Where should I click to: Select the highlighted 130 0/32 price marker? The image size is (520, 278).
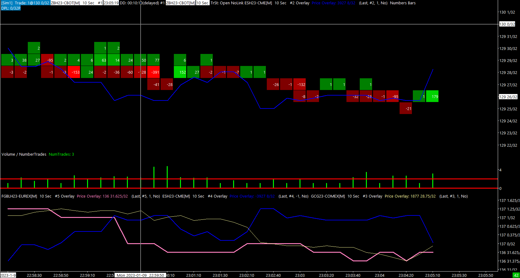click(x=507, y=24)
